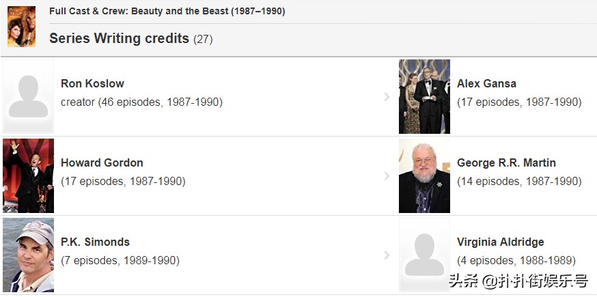Expand the chevron in Howard Gordon's row
Viewport: 597px width, 297px height.
pos(387,176)
